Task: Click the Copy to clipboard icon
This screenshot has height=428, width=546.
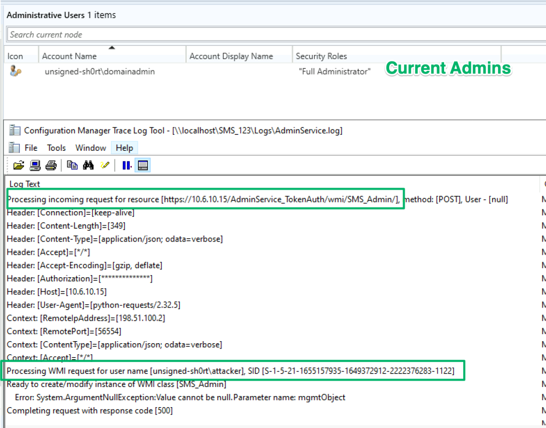Action: click(72, 166)
